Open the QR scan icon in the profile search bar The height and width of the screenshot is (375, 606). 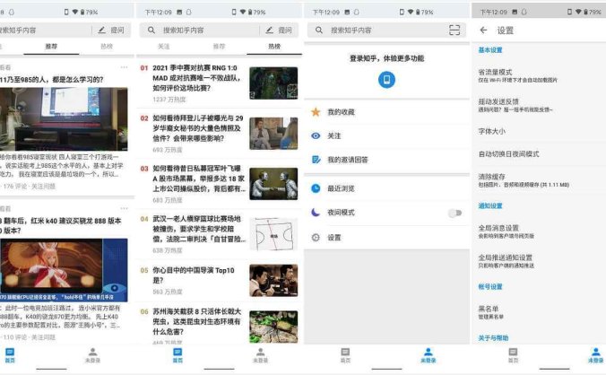coord(454,31)
